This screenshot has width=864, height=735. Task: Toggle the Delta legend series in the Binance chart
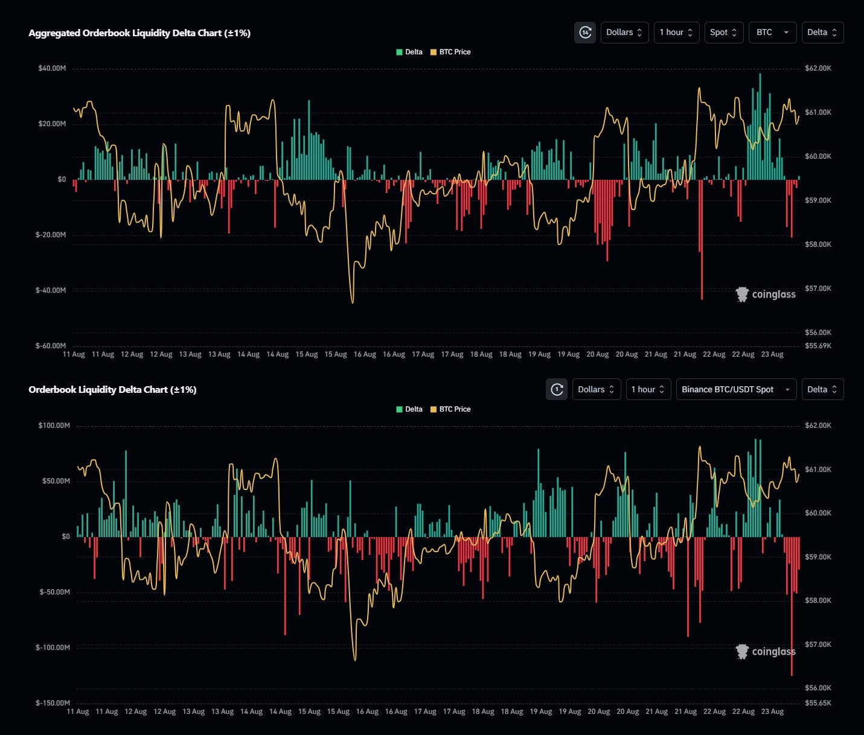(409, 409)
